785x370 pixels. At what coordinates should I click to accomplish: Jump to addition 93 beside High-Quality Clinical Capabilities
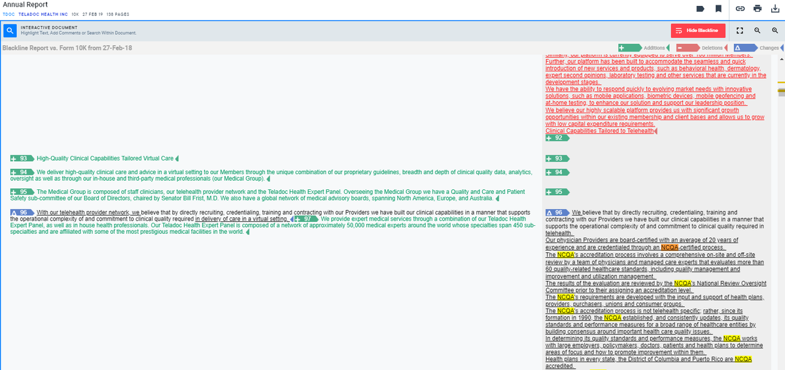pyautogui.click(x=22, y=158)
